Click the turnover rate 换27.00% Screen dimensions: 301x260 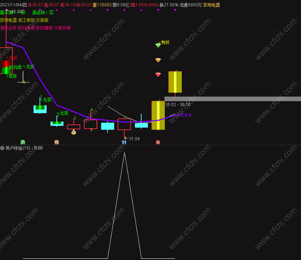[169, 5]
